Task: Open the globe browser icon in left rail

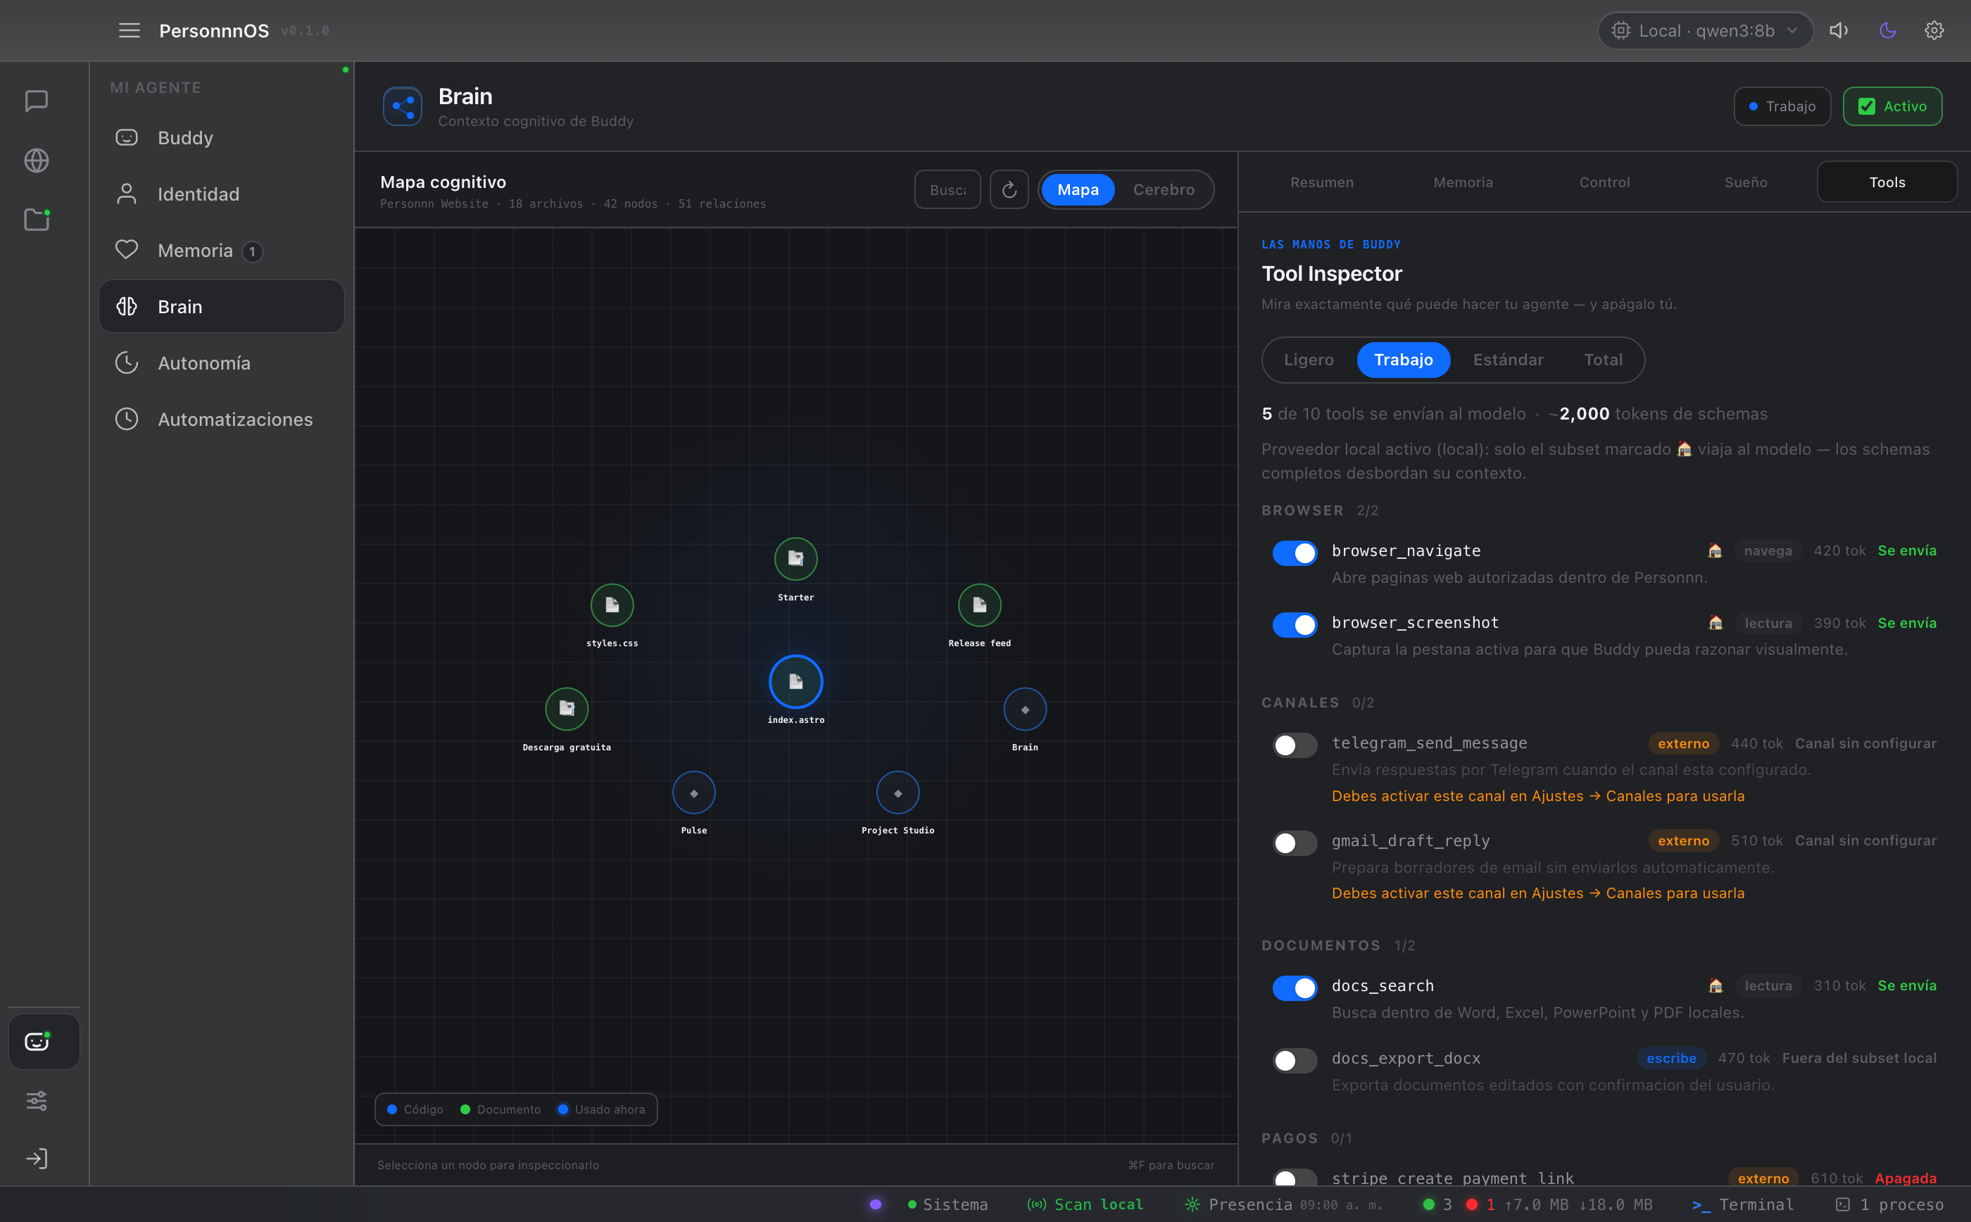Action: [x=37, y=160]
